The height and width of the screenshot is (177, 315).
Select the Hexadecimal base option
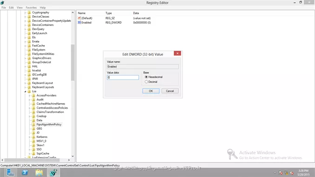pos(146,77)
